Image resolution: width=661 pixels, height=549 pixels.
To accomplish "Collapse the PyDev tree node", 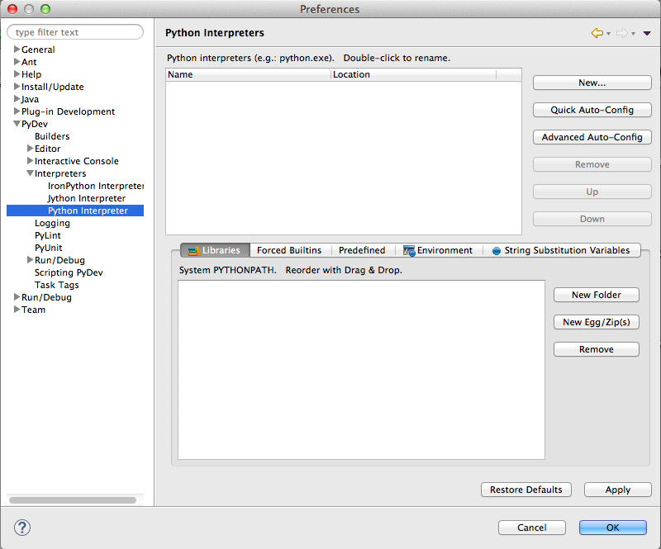I will 17,124.
